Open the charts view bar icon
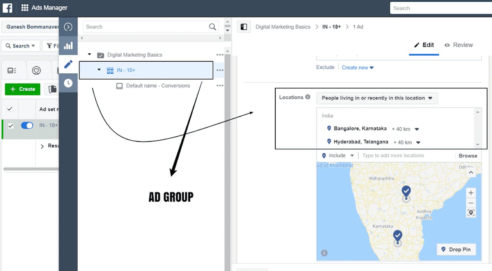This screenshot has width=492, height=271. coord(68,46)
